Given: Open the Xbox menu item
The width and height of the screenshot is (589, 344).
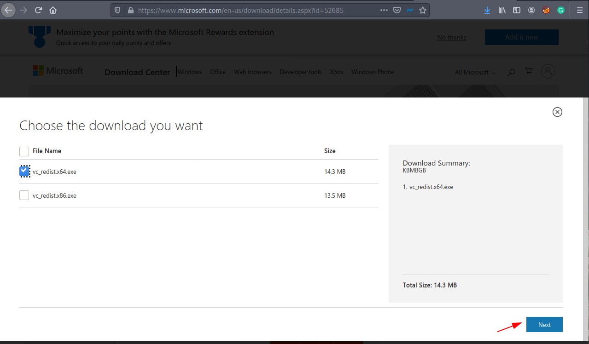Looking at the screenshot, I should tap(337, 72).
